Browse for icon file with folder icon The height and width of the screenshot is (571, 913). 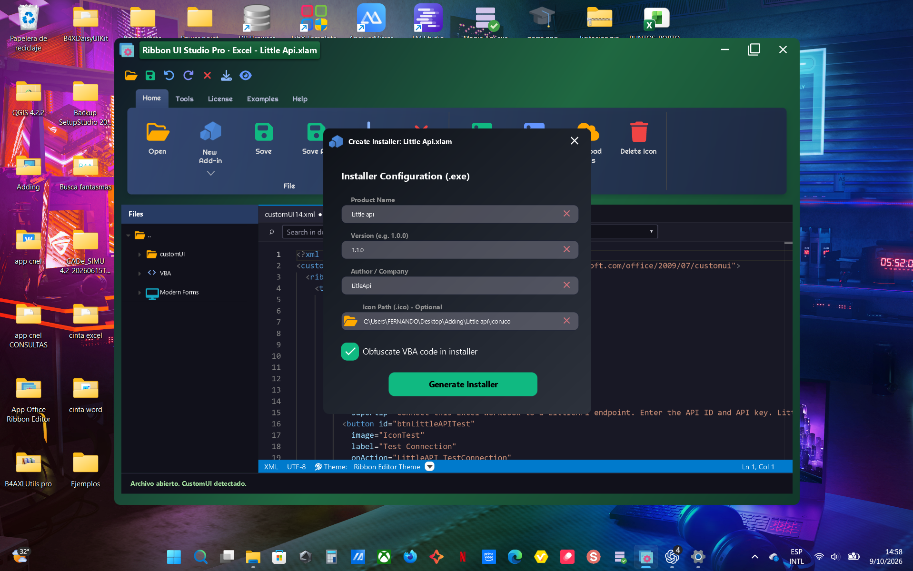[351, 321]
